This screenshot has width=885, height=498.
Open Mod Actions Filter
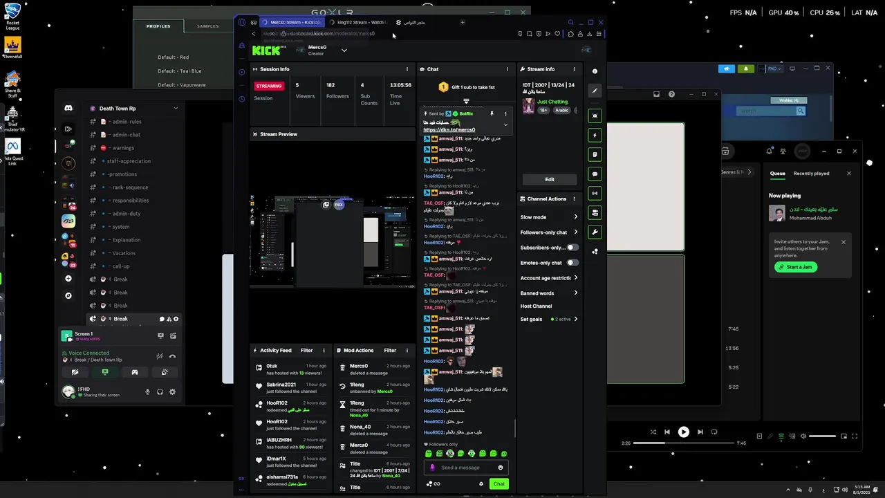(x=390, y=351)
